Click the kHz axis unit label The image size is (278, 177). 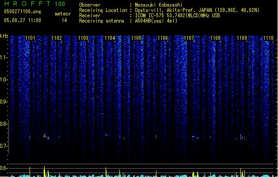(4, 36)
